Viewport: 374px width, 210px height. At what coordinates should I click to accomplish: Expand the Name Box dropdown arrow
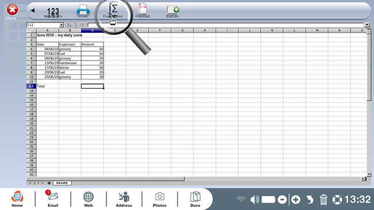pos(62,25)
